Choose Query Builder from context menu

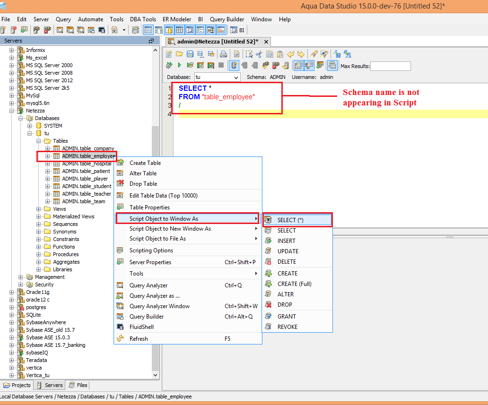pyautogui.click(x=188, y=316)
